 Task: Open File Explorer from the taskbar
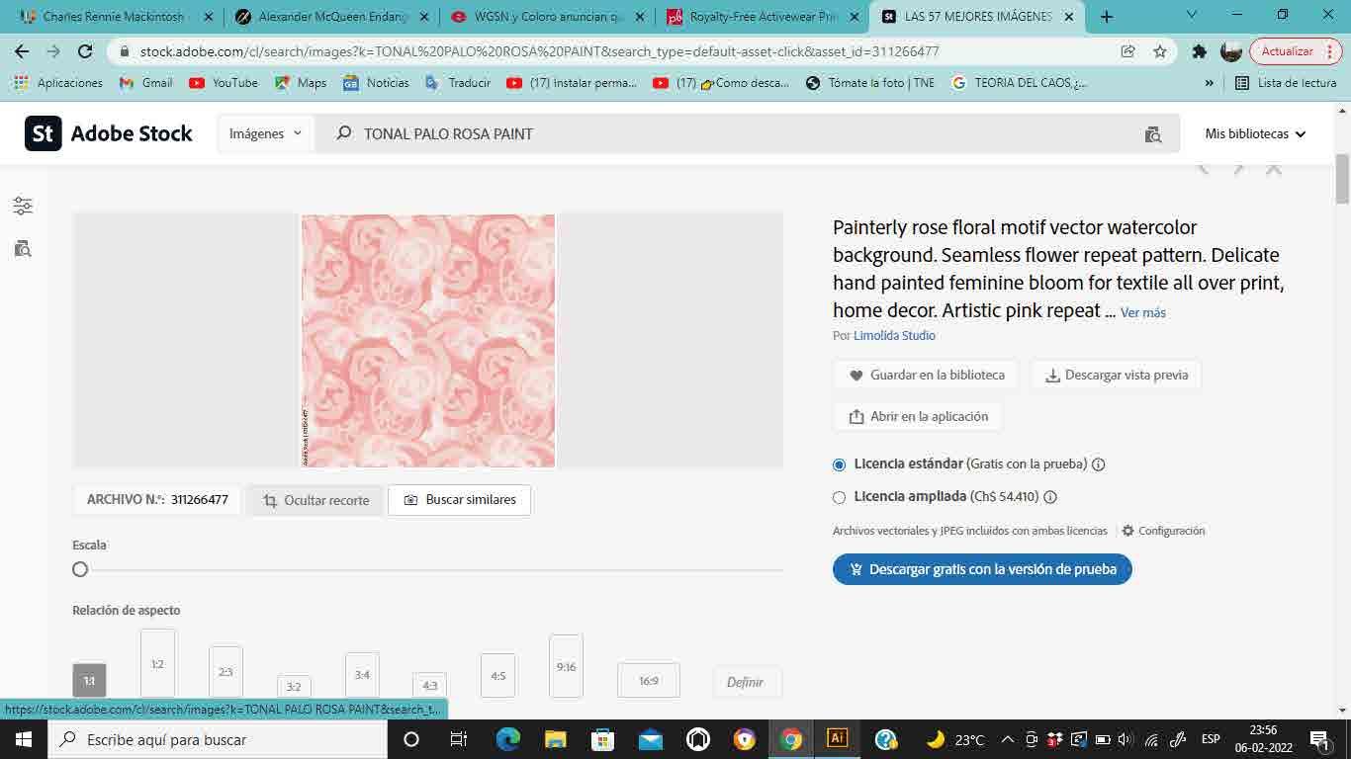coord(555,739)
